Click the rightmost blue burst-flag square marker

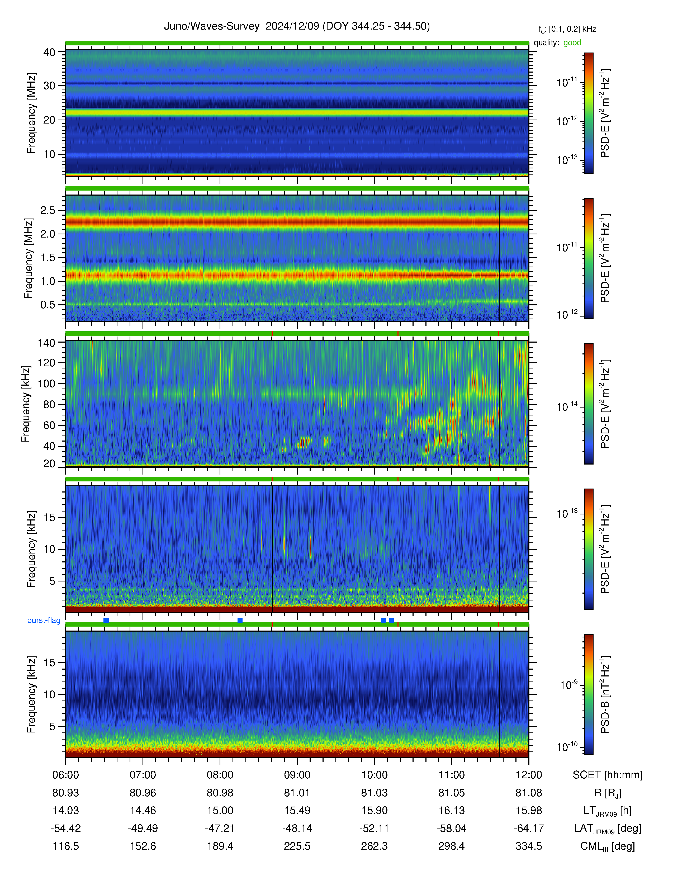tap(391, 621)
